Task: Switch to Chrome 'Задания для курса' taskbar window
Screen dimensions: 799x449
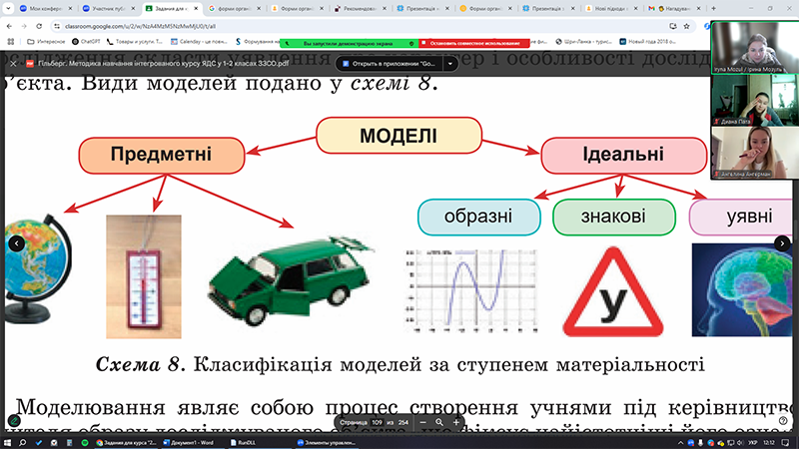Action: [127, 443]
